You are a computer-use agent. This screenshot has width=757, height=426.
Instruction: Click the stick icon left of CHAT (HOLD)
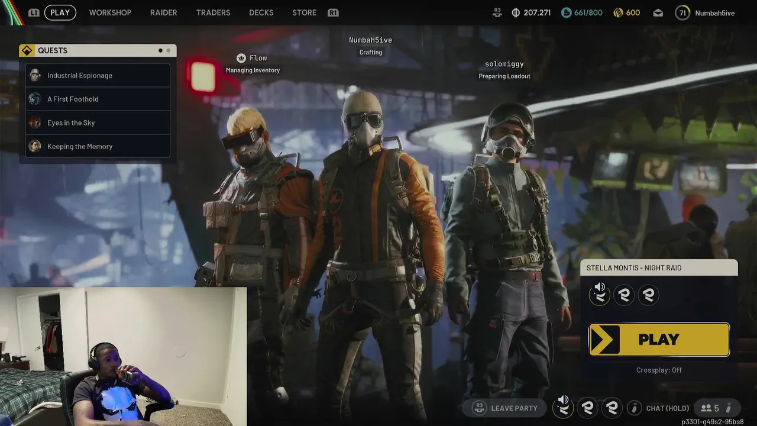(634, 408)
